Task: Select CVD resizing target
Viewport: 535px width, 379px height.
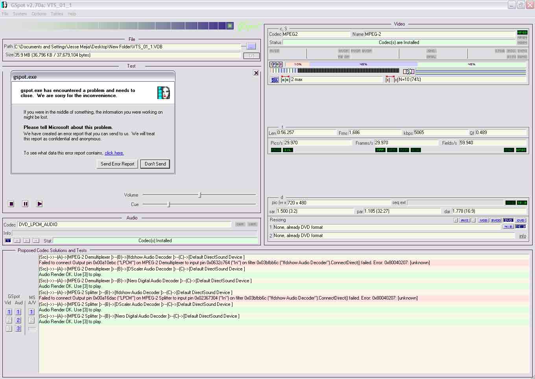Action: click(520, 220)
